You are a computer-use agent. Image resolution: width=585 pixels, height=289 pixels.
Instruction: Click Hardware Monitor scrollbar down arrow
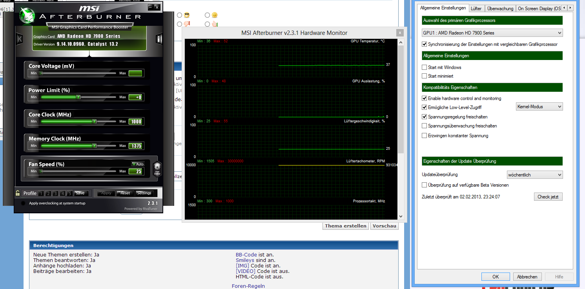point(401,216)
